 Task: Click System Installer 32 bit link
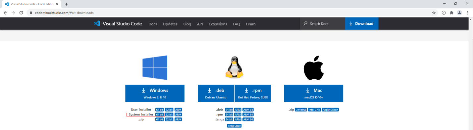[x=169, y=115]
